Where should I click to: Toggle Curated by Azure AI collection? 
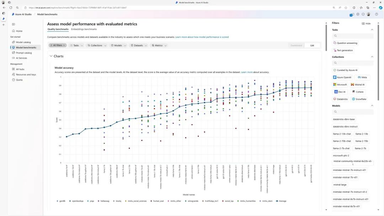coord(345,70)
